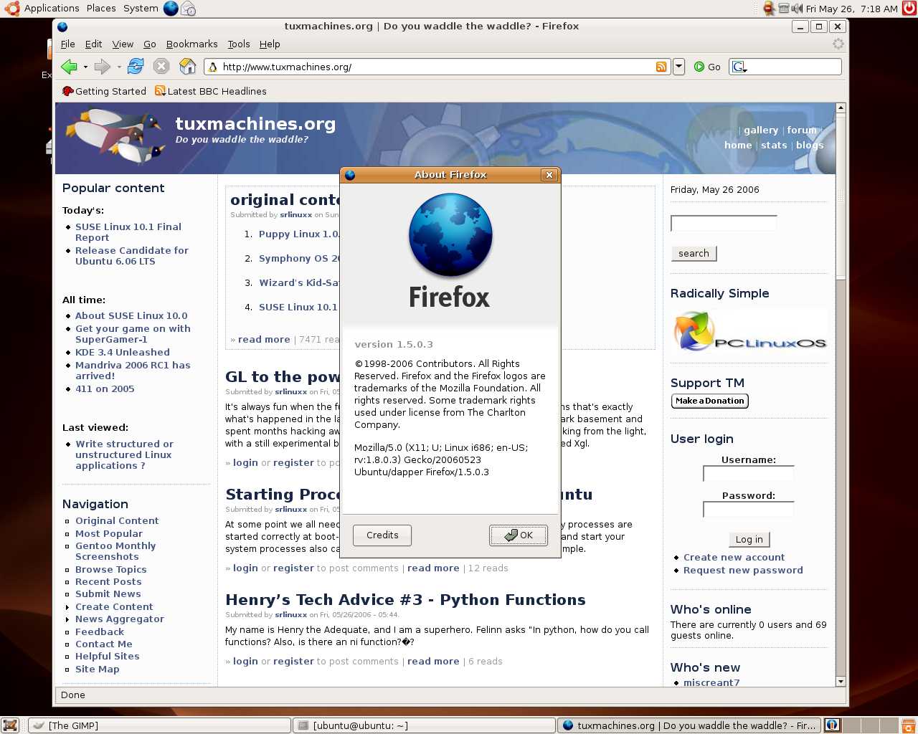The height and width of the screenshot is (734, 918).
Task: Expand the address bar URL dropdown
Action: click(x=678, y=67)
